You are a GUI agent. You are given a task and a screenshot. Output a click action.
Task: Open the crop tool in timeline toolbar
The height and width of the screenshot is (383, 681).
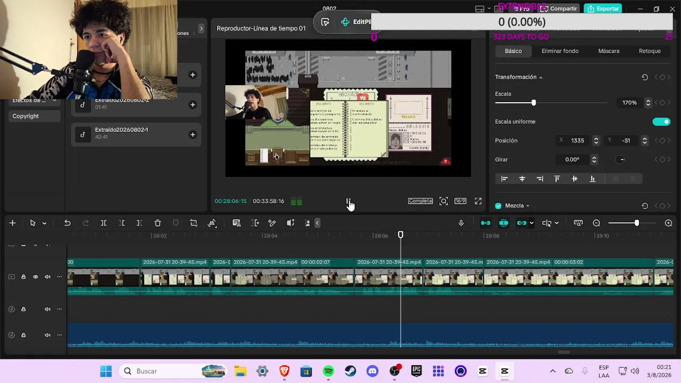194,223
